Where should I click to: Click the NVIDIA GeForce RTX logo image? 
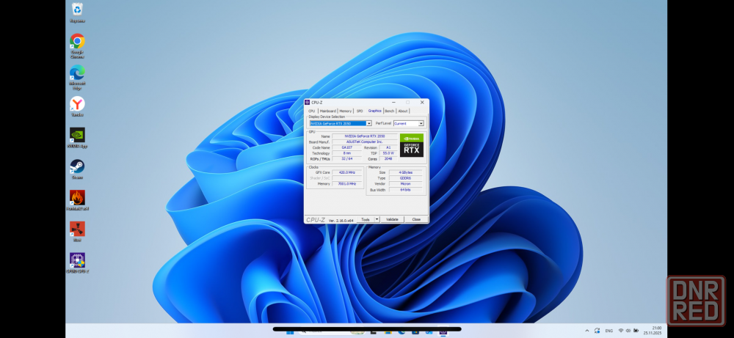pos(411,145)
